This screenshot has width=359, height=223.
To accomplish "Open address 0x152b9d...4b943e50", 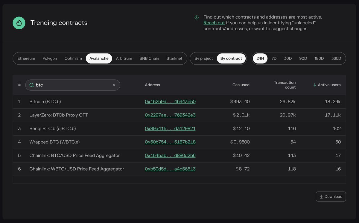I will coord(170,101).
